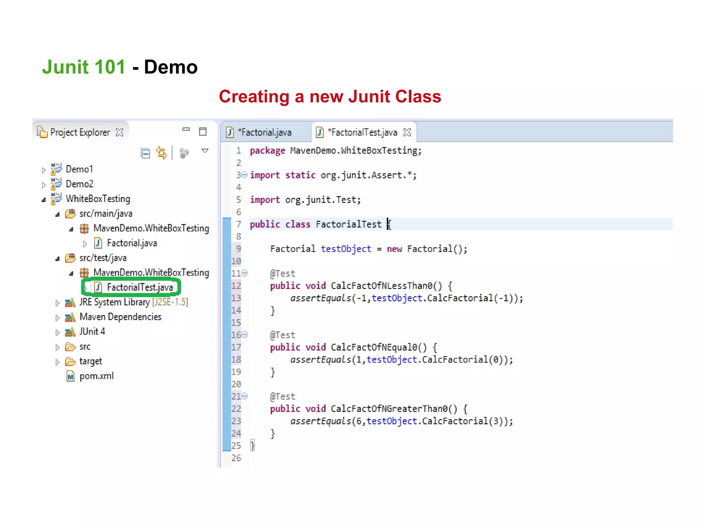Click the Java icon on *FactorialTest.java tab
This screenshot has height=526, width=702.
tap(320, 132)
